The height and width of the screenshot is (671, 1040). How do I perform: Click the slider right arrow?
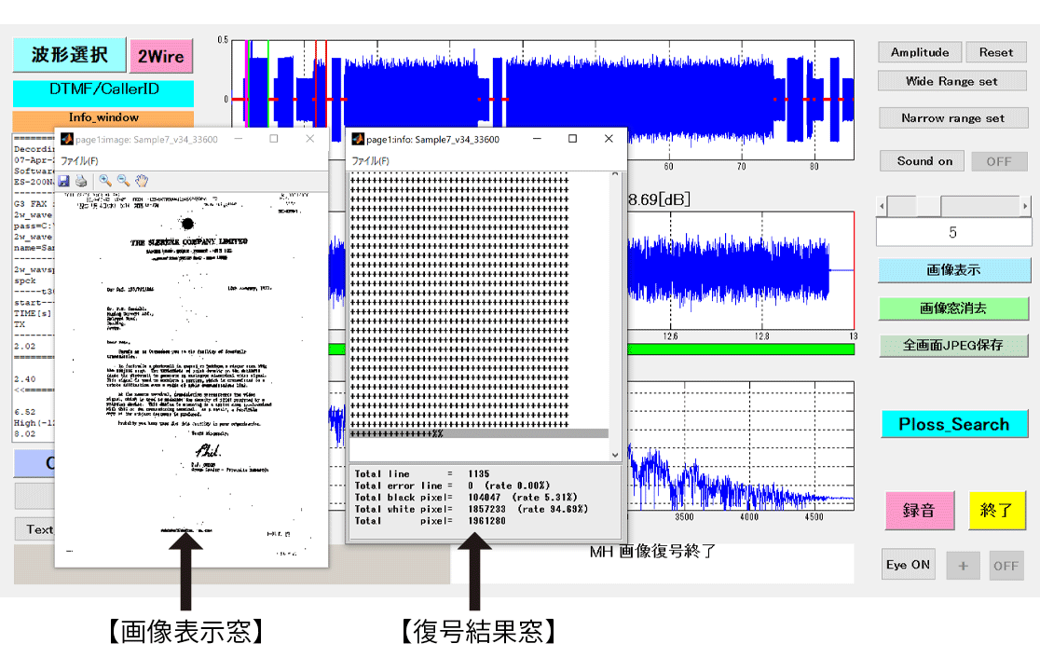click(1025, 206)
